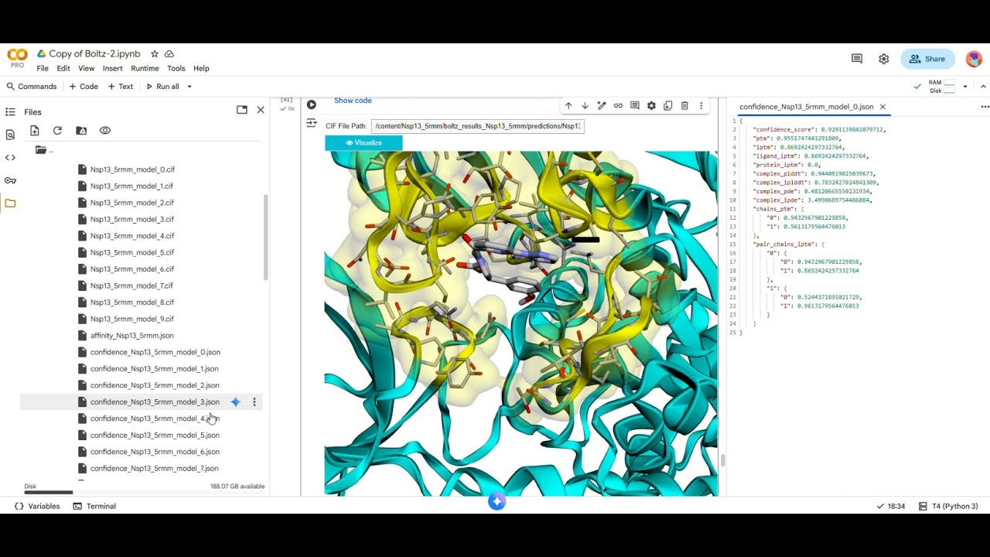Expand the Run all dropdown arrow
This screenshot has height=557, width=990.
[189, 87]
